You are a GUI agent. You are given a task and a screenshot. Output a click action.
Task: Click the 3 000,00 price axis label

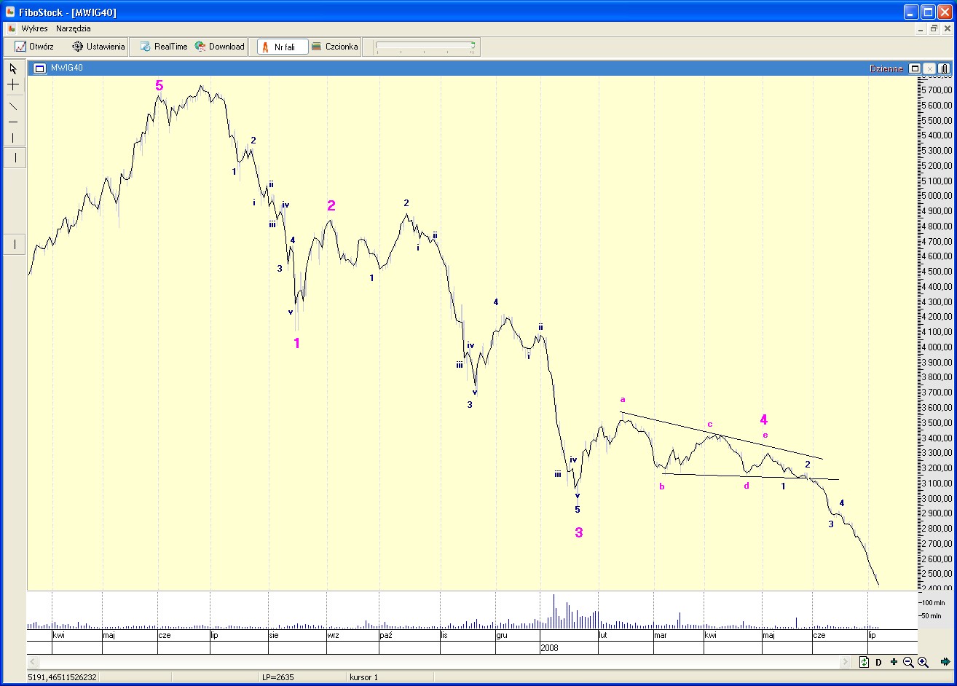[937, 498]
